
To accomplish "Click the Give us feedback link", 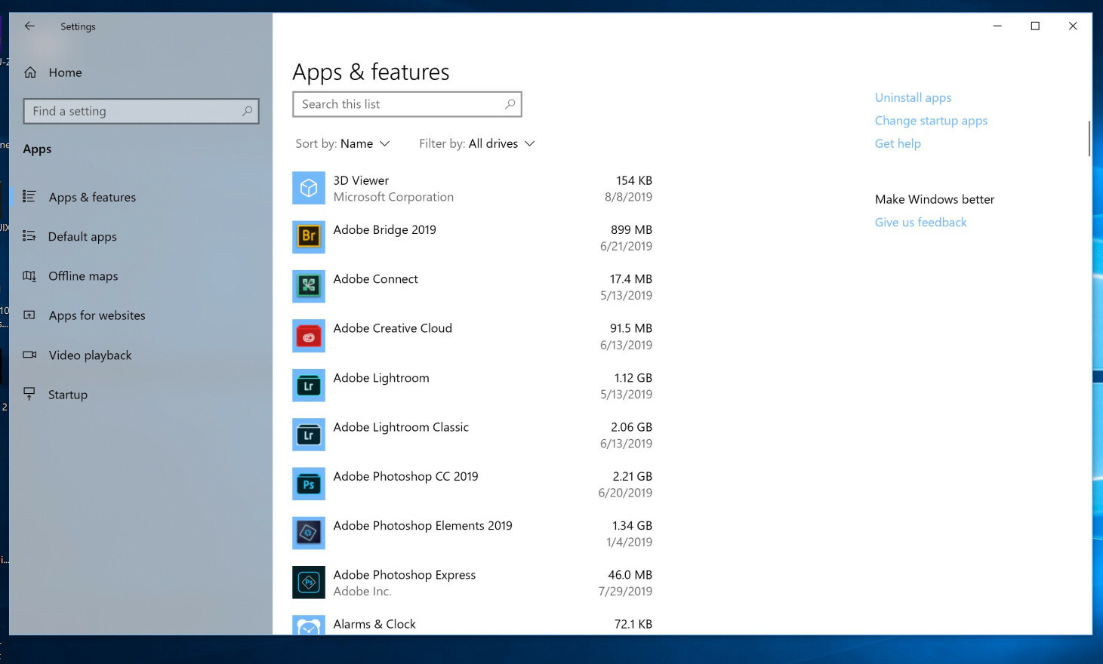I will pos(920,223).
